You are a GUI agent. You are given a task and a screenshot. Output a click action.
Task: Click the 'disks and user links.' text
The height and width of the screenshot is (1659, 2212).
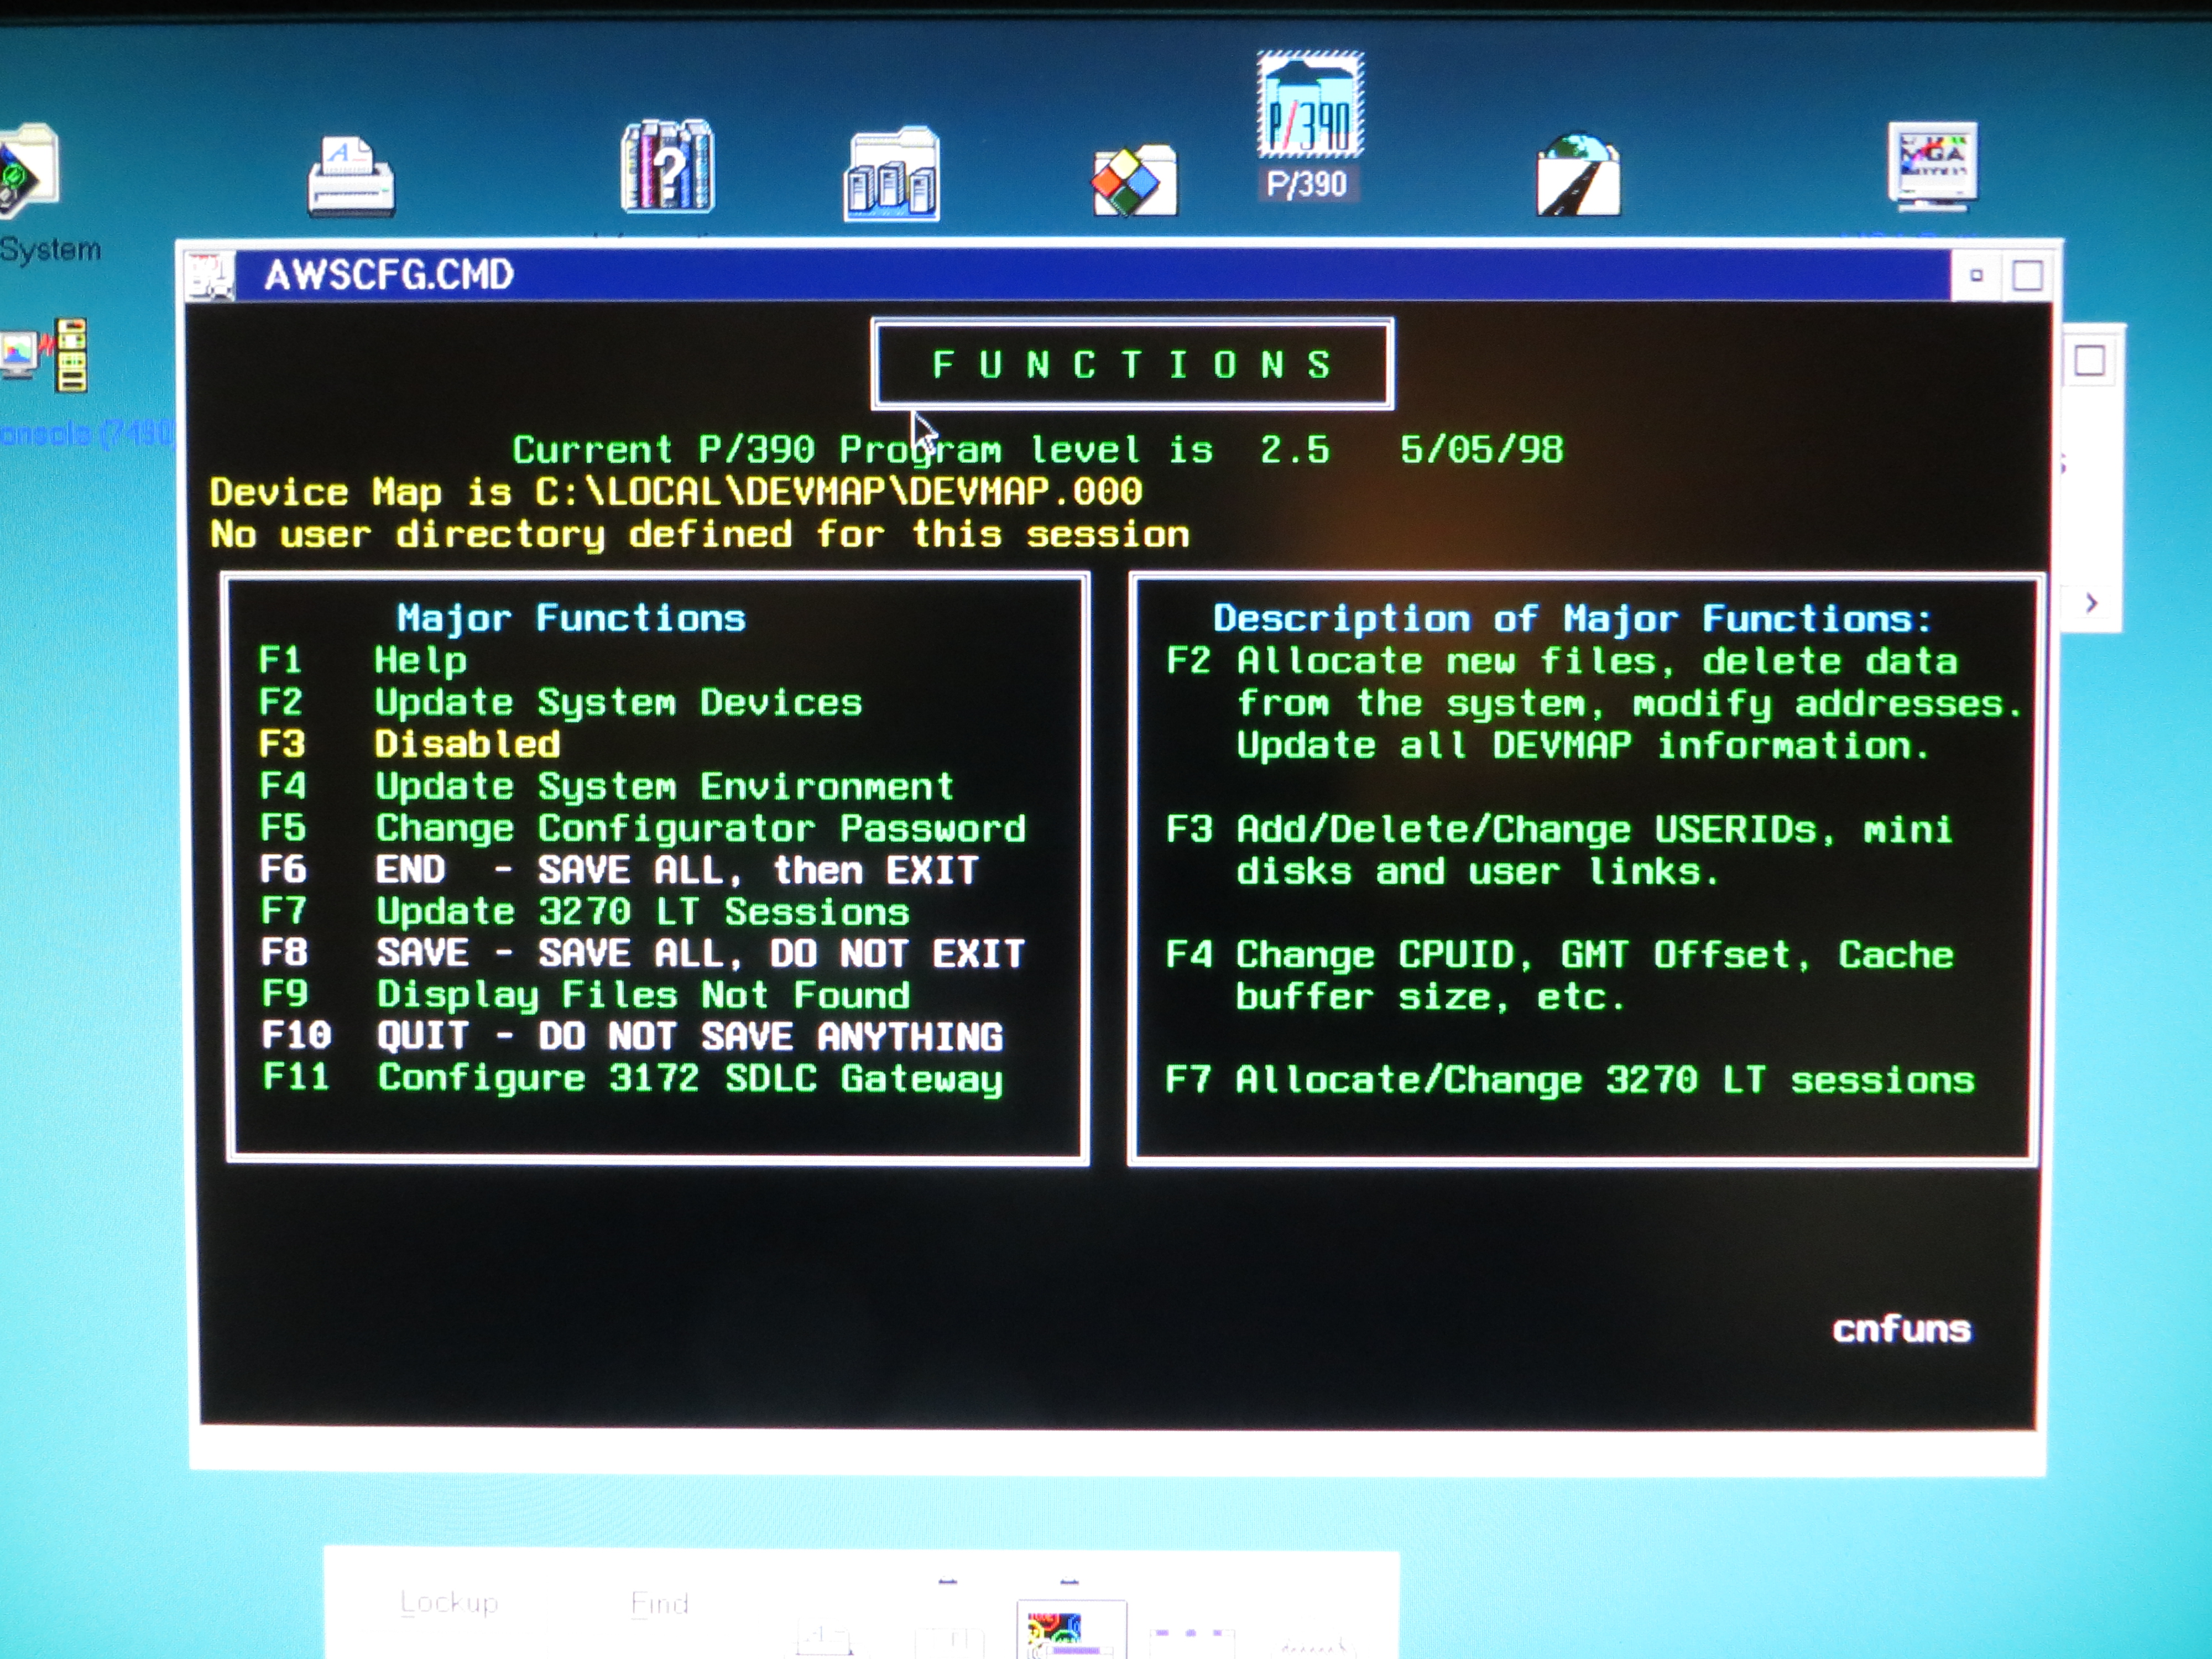[x=1478, y=871]
